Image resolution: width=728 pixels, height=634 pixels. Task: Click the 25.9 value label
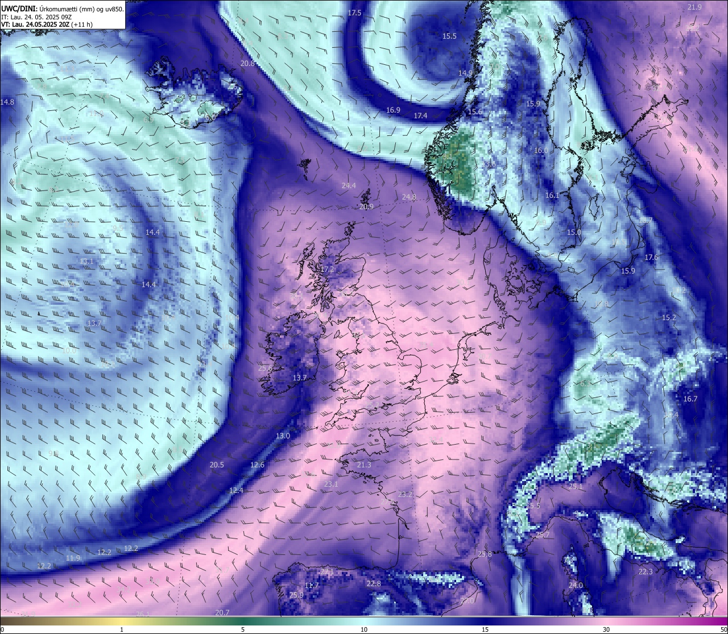pos(296,595)
